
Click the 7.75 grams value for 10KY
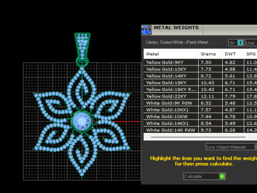tap(206, 69)
